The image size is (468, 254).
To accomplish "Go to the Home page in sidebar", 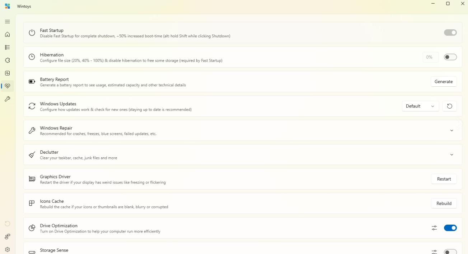I will pyautogui.click(x=7, y=34).
